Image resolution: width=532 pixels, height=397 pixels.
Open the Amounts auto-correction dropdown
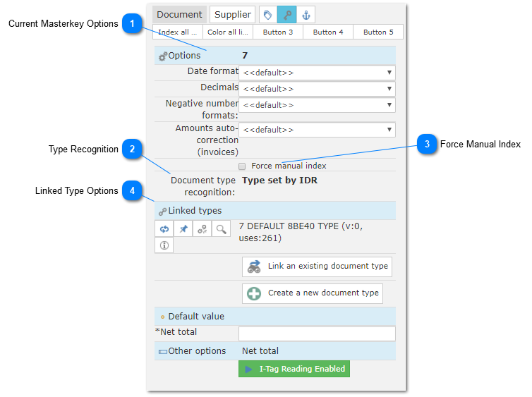[317, 130]
